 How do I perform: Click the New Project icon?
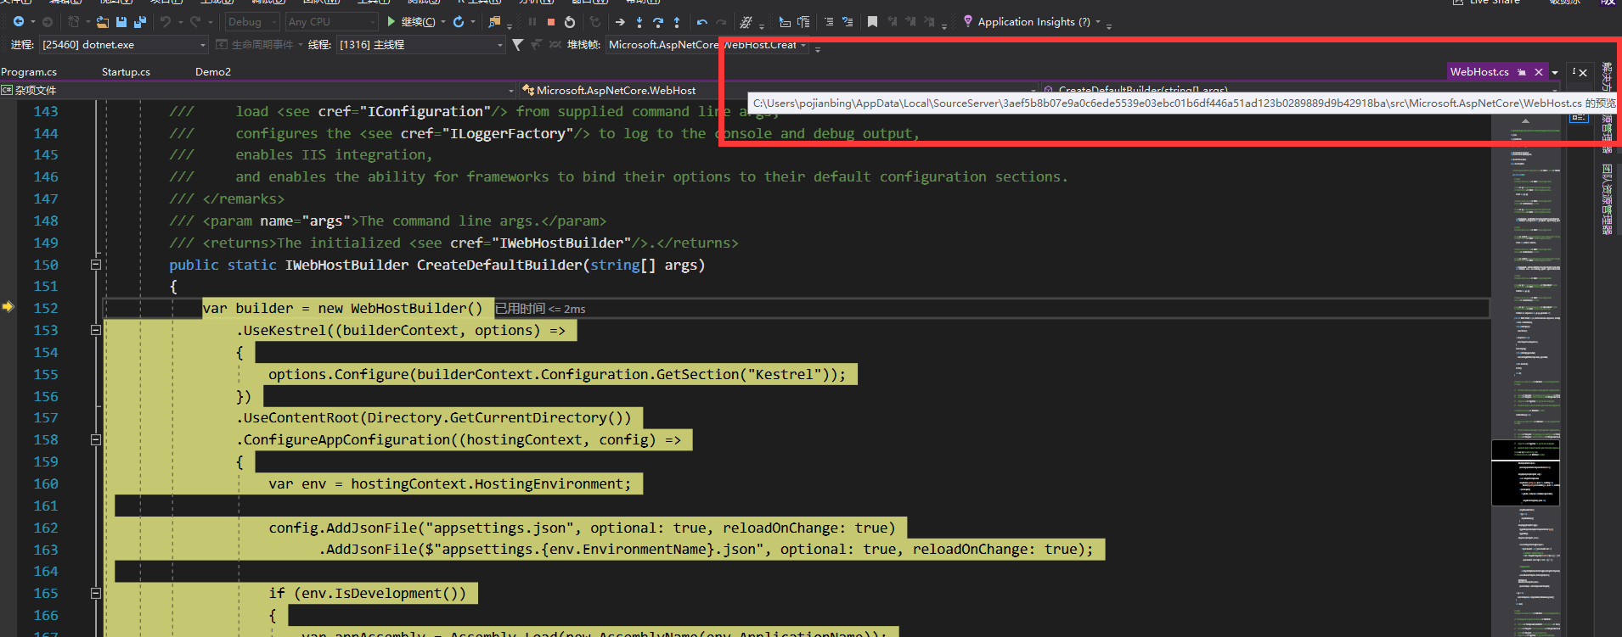74,22
